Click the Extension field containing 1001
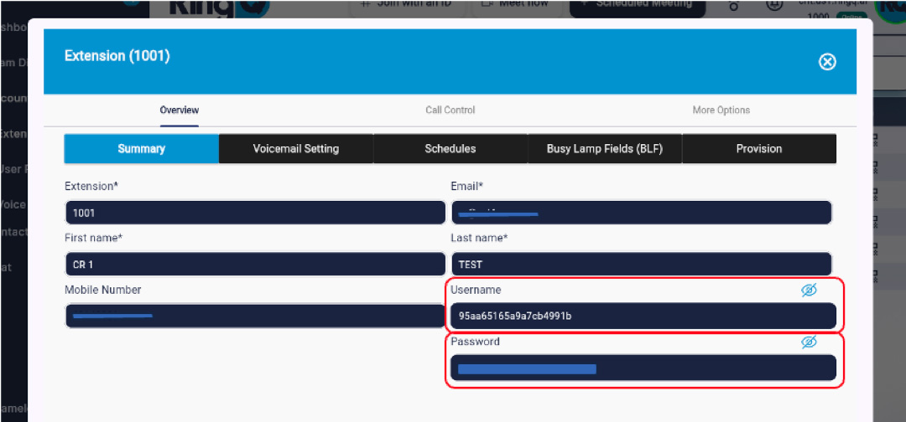906x422 pixels. click(x=255, y=213)
